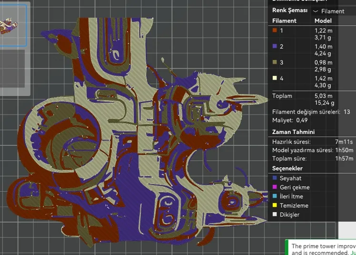Click the Model column header
356x255 pixels.
pos(323,21)
